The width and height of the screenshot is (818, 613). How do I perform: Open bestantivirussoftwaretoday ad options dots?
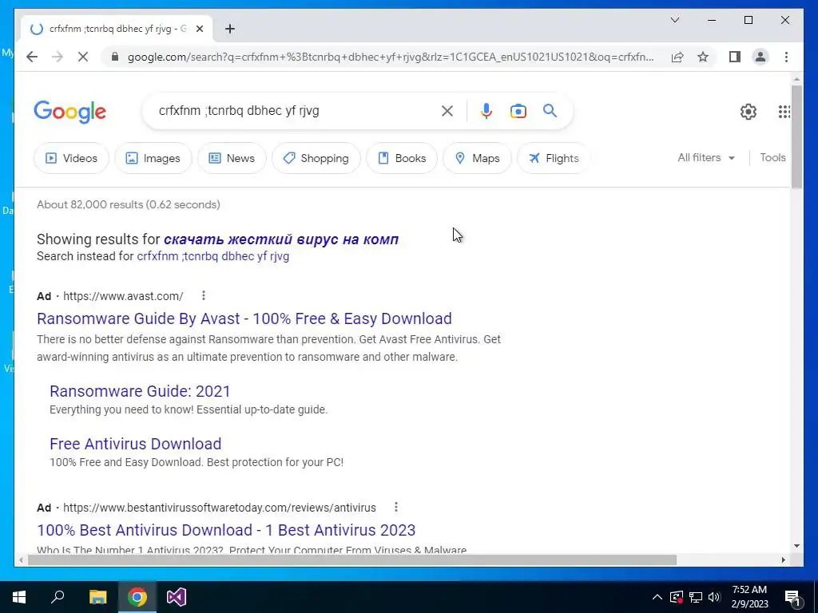(396, 507)
